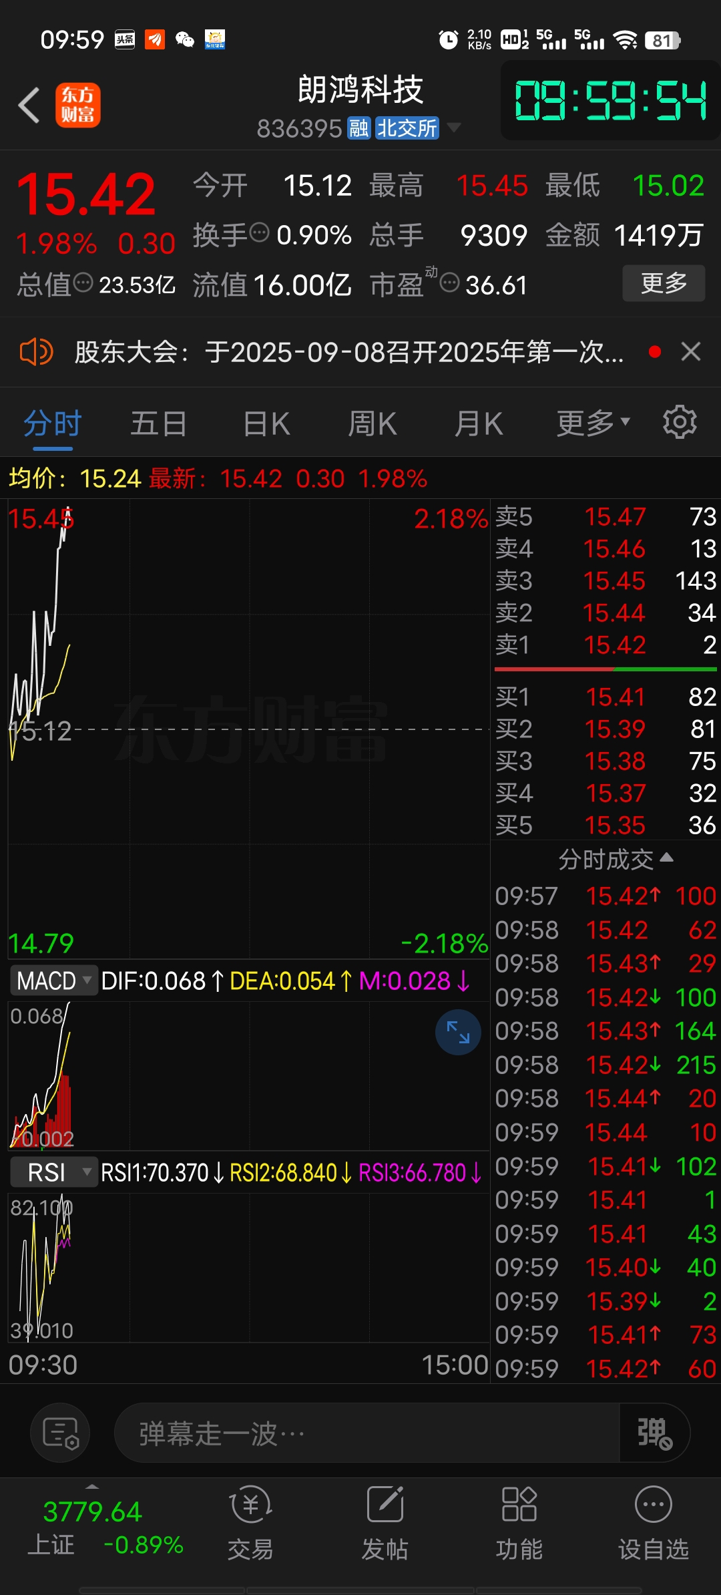This screenshot has width=721, height=1595.
Task: Switch to the 五日 tab
Action: [159, 424]
